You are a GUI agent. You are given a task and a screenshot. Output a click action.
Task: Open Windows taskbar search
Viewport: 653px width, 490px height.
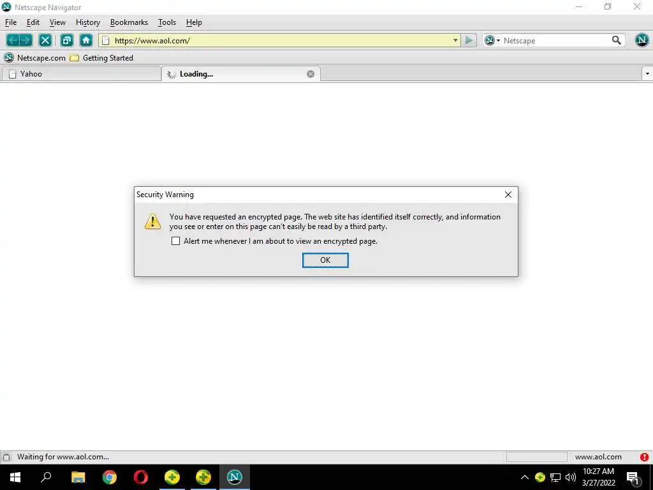pos(46,477)
